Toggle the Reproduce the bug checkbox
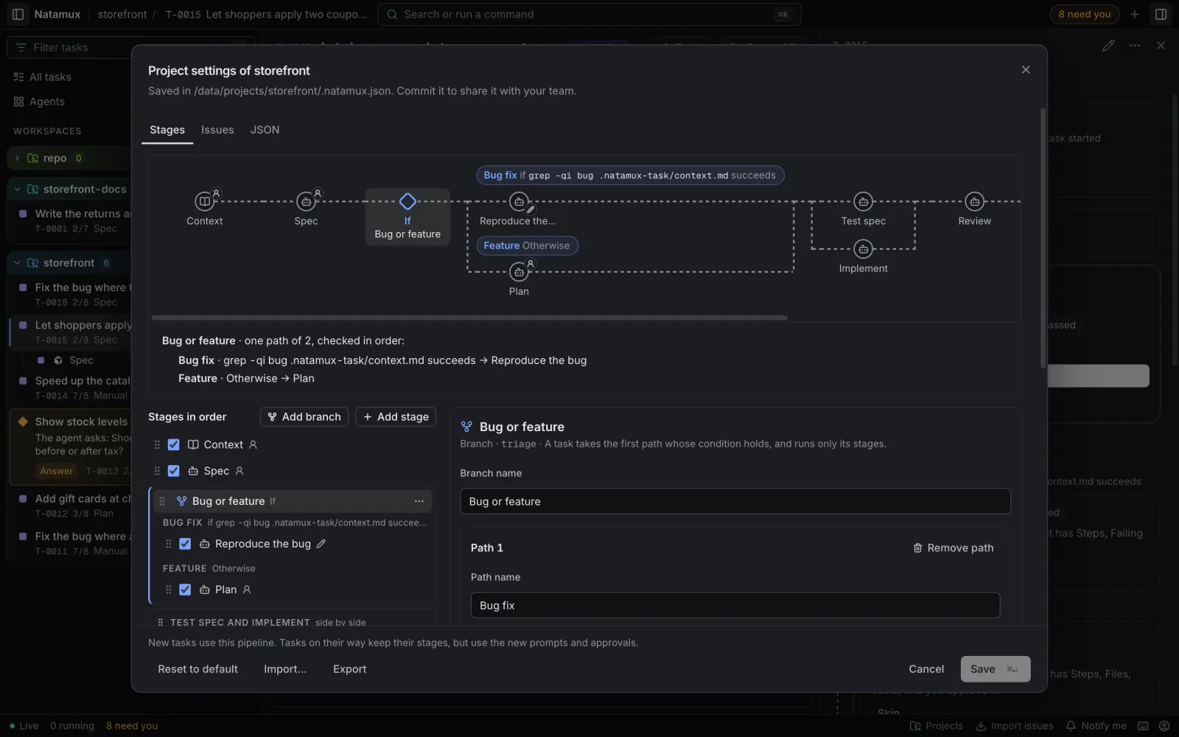The height and width of the screenshot is (737, 1179). 185,544
